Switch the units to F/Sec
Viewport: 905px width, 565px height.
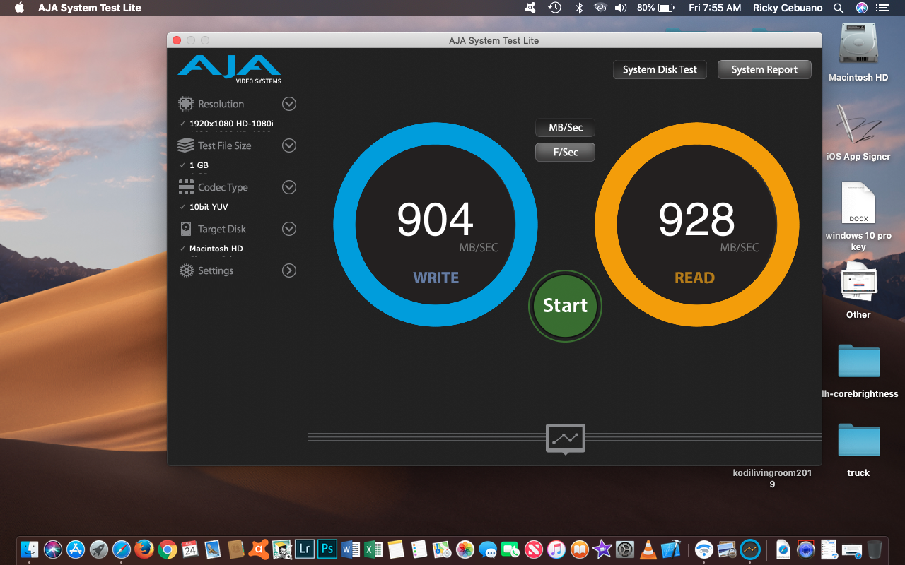566,152
